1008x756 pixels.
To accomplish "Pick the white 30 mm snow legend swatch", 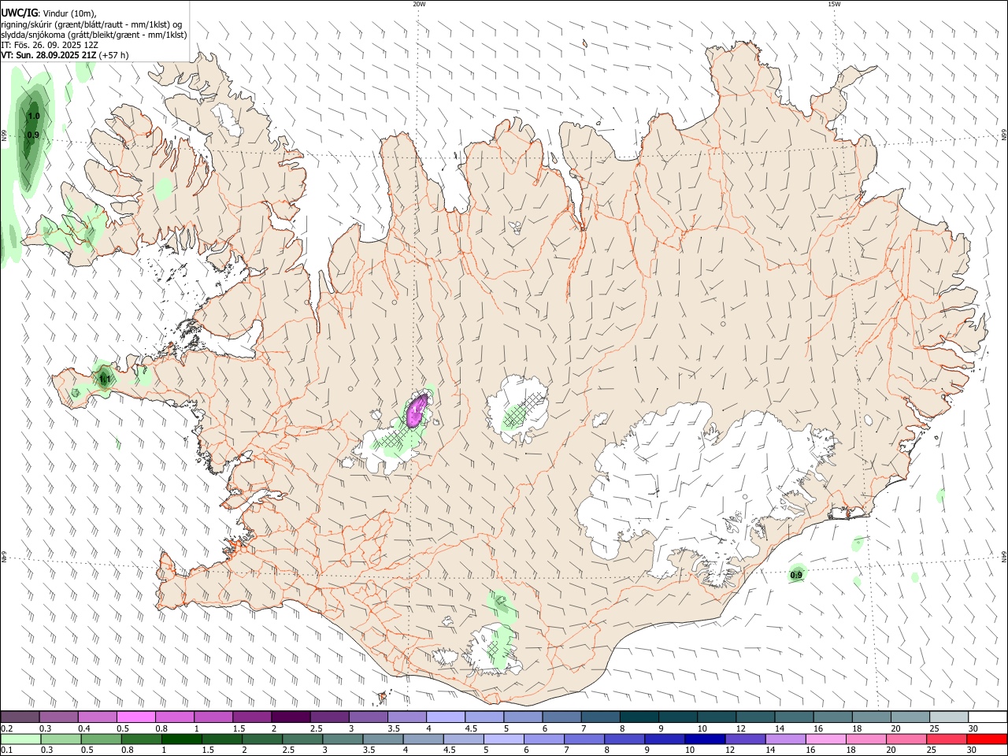I will 988,717.
